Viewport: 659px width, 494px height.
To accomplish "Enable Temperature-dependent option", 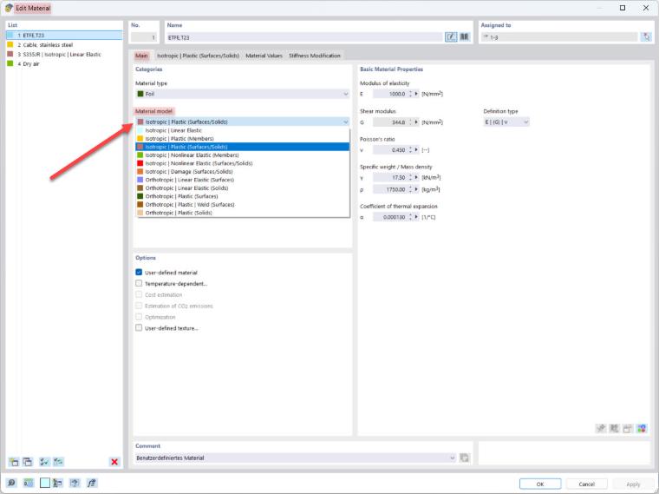I will [139, 283].
